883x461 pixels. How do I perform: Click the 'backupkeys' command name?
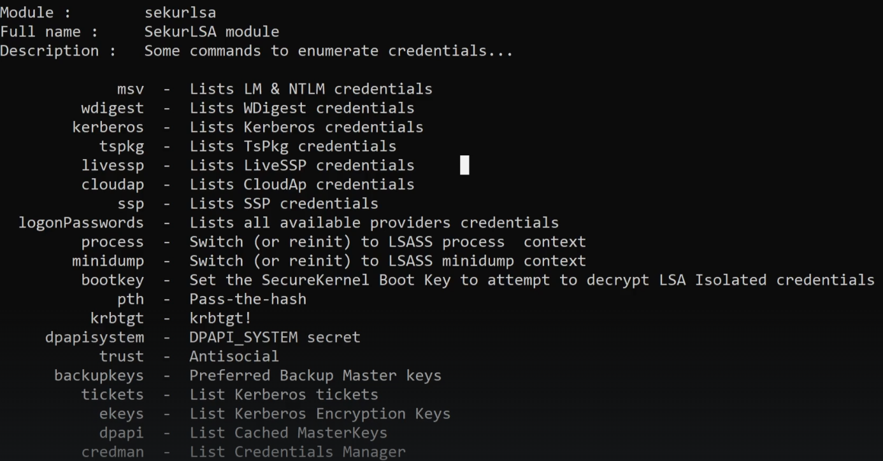coord(99,375)
